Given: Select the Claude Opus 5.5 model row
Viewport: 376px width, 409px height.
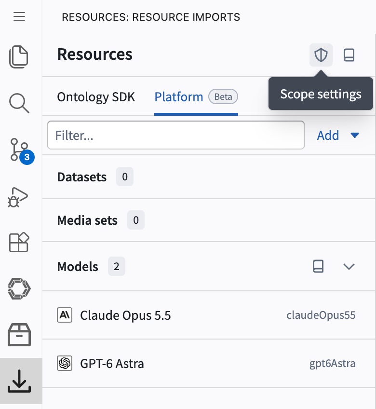Looking at the screenshot, I should click(209, 315).
